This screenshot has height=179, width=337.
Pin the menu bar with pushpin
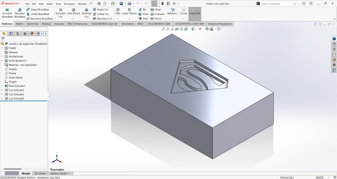90,4
